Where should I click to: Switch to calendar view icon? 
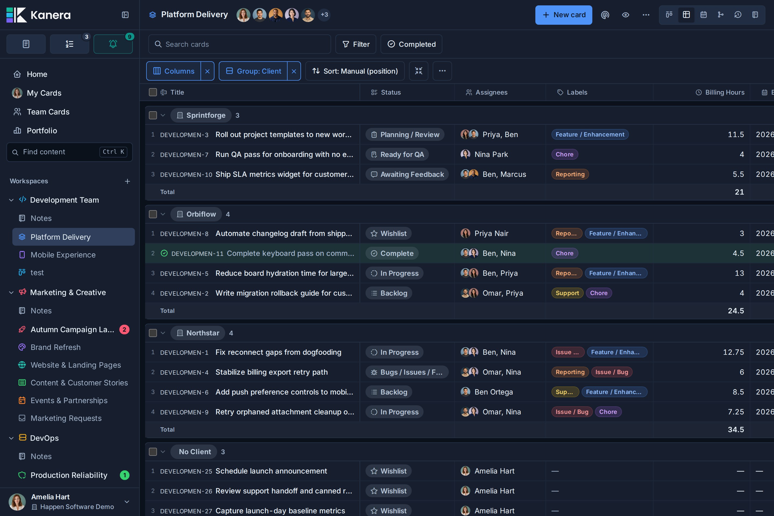(704, 15)
